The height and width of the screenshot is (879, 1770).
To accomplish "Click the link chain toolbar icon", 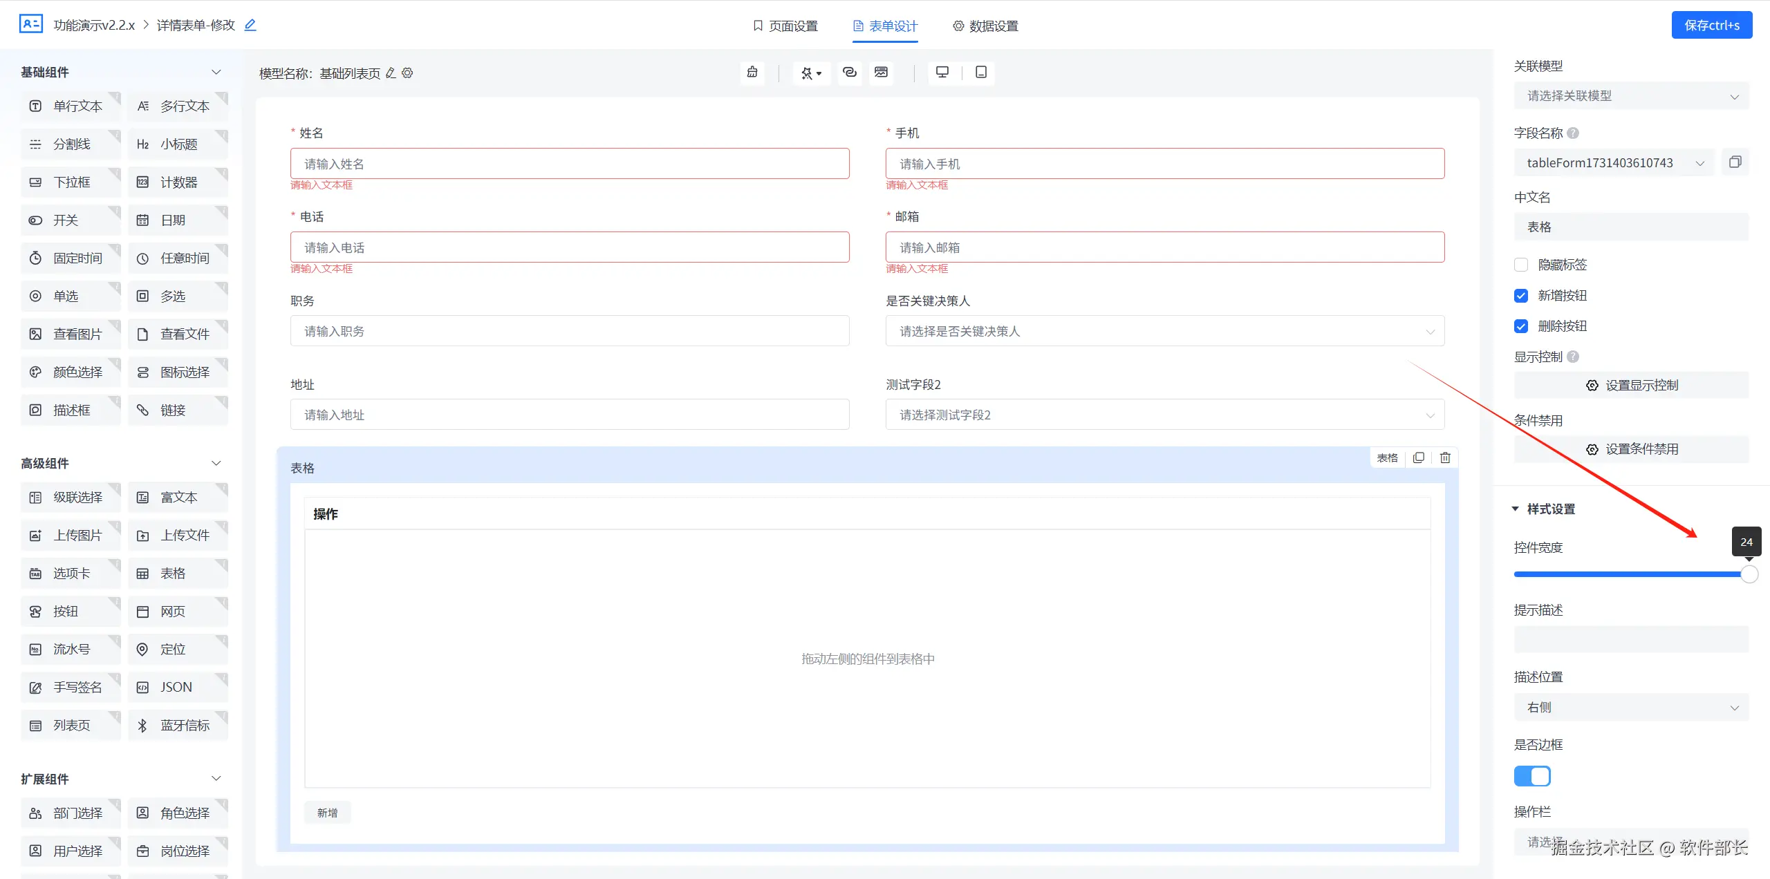I will [x=850, y=73].
